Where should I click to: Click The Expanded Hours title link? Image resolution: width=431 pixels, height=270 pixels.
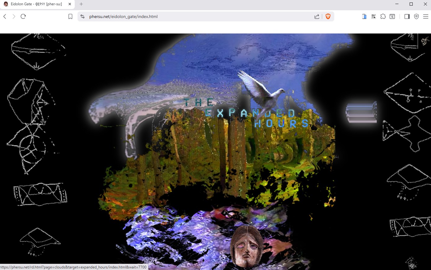coord(245,114)
